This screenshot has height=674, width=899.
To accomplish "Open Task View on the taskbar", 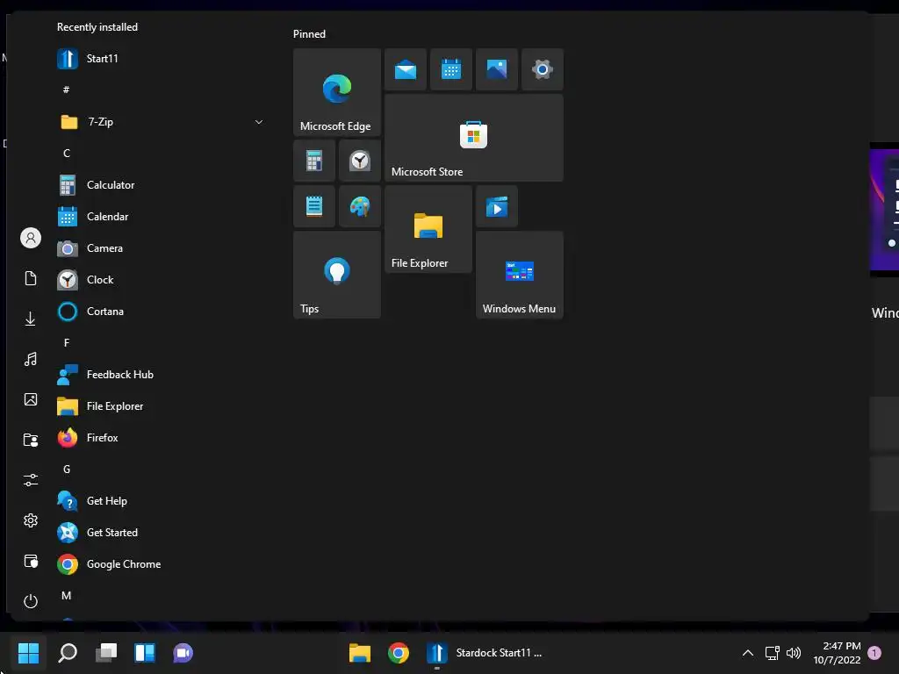I will pos(106,652).
